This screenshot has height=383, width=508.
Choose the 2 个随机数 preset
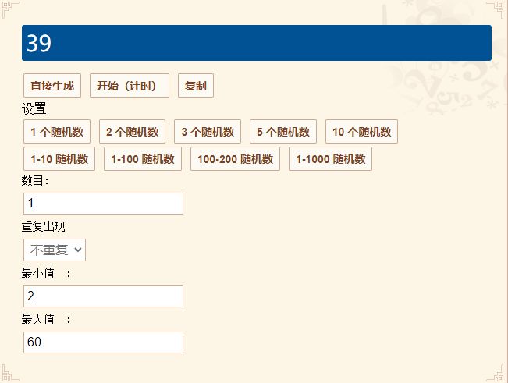point(132,132)
